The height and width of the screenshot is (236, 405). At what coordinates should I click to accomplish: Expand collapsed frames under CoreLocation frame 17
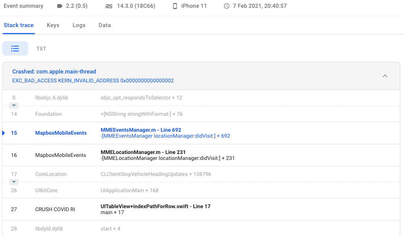pyautogui.click(x=14, y=182)
